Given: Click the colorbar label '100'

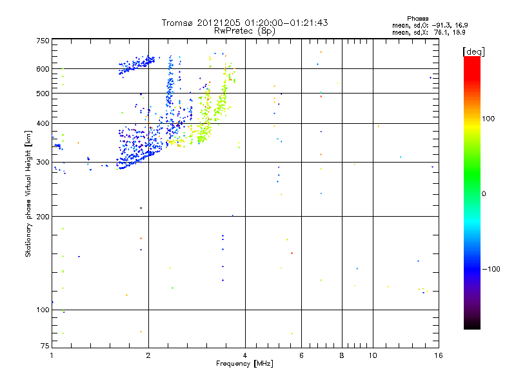Looking at the screenshot, I should pos(488,119).
